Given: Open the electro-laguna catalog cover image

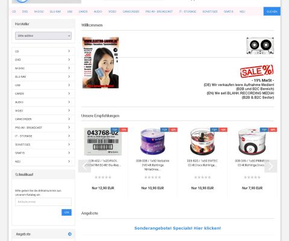Looking at the screenshot, I should point(101,63).
